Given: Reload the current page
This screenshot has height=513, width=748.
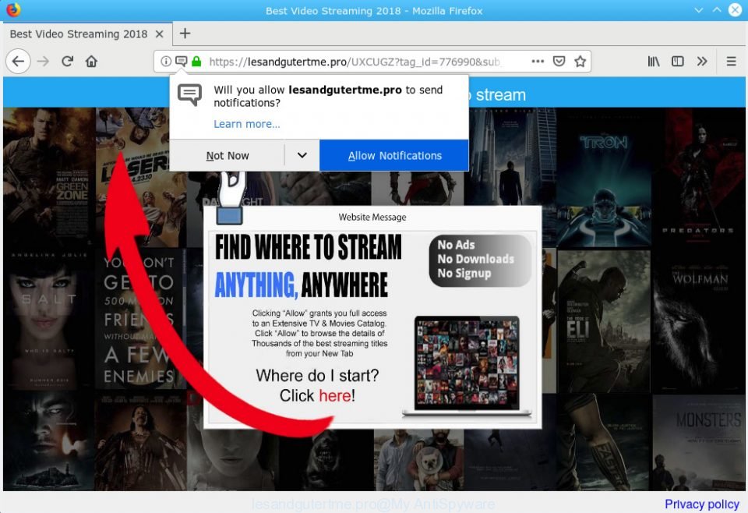Looking at the screenshot, I should coord(67,61).
